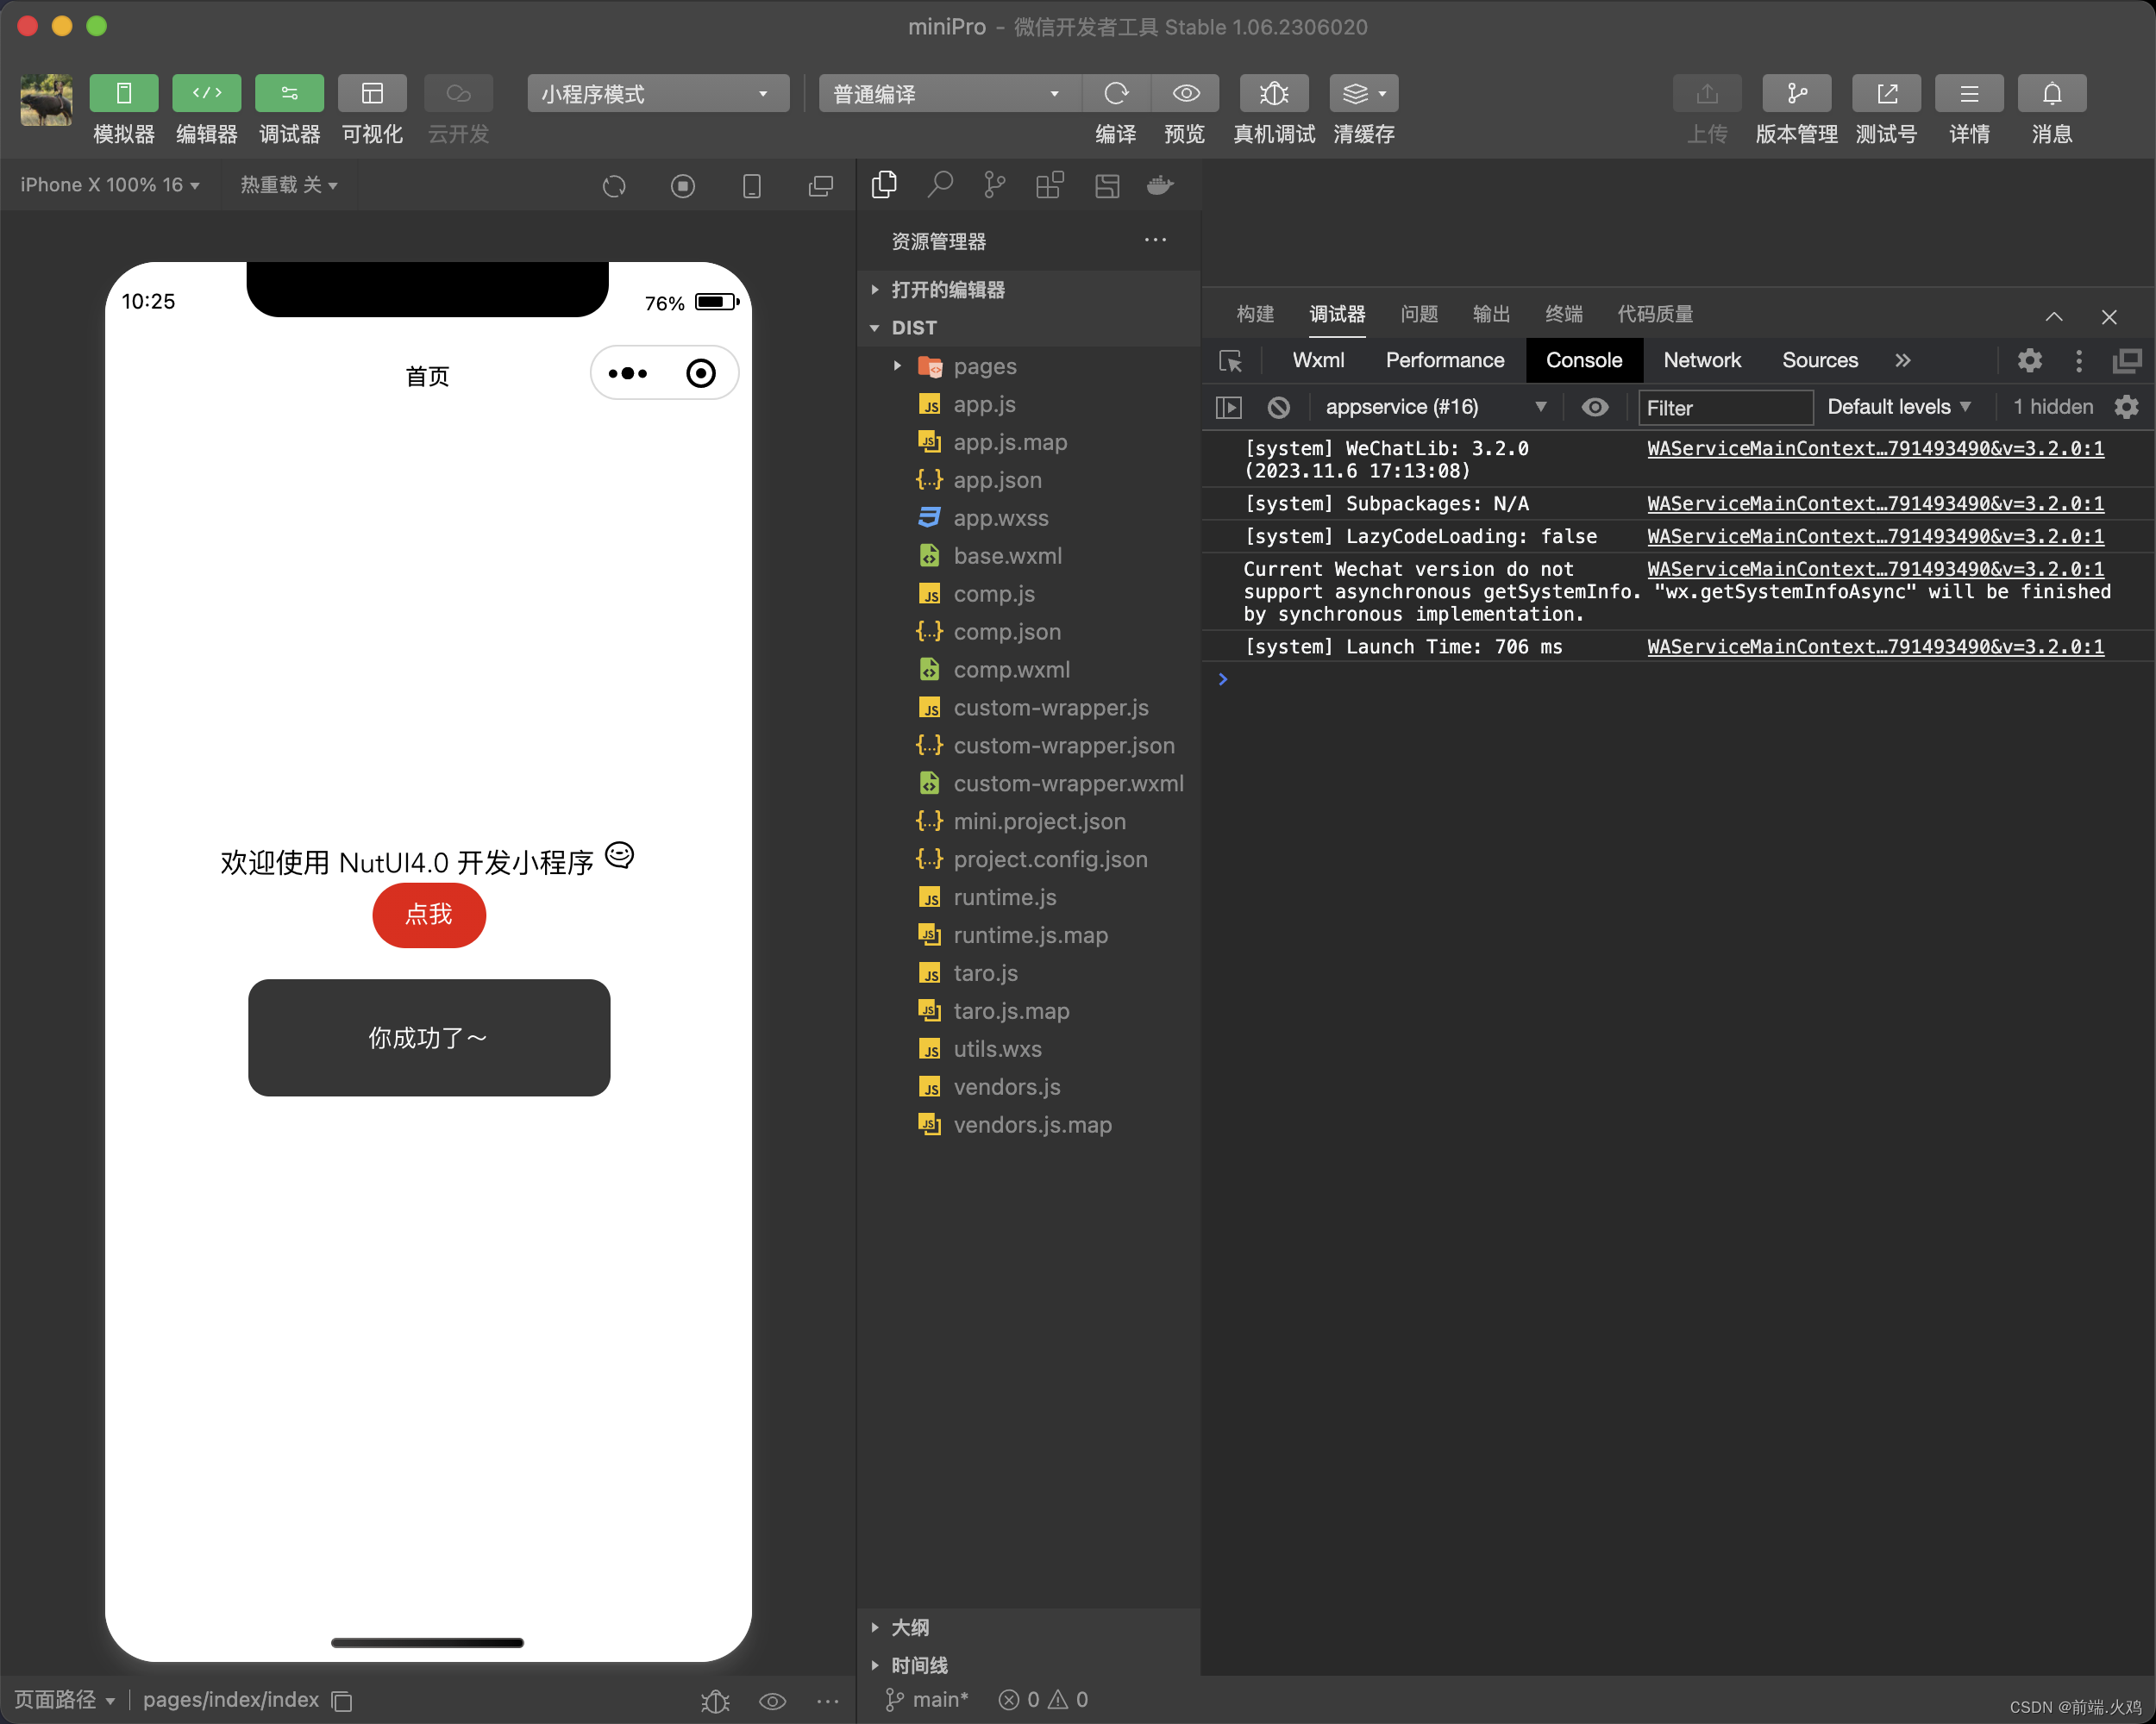Open the source control branch icon
2156x1724 pixels.
995,184
